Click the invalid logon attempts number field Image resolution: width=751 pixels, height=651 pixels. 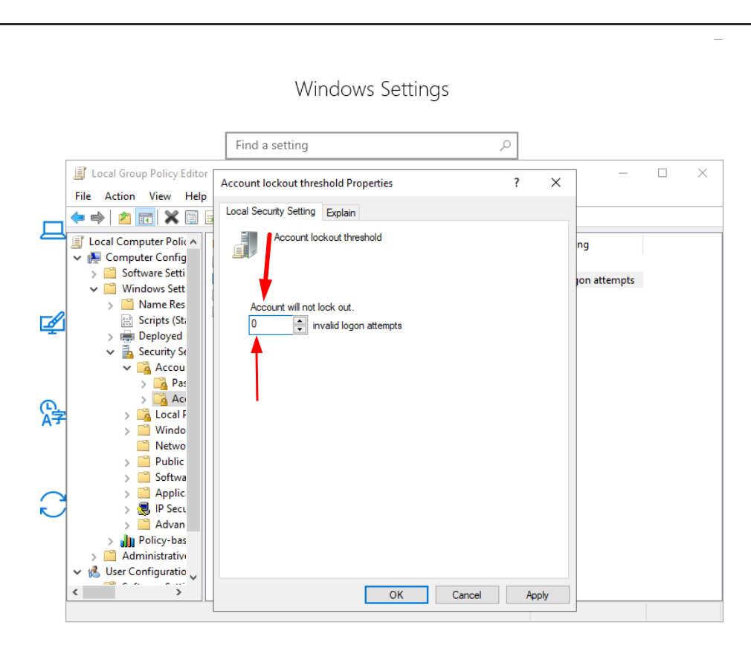271,325
